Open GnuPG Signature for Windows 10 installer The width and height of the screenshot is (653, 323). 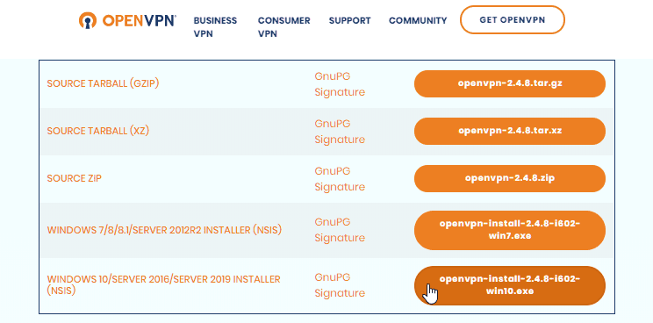[x=340, y=285]
